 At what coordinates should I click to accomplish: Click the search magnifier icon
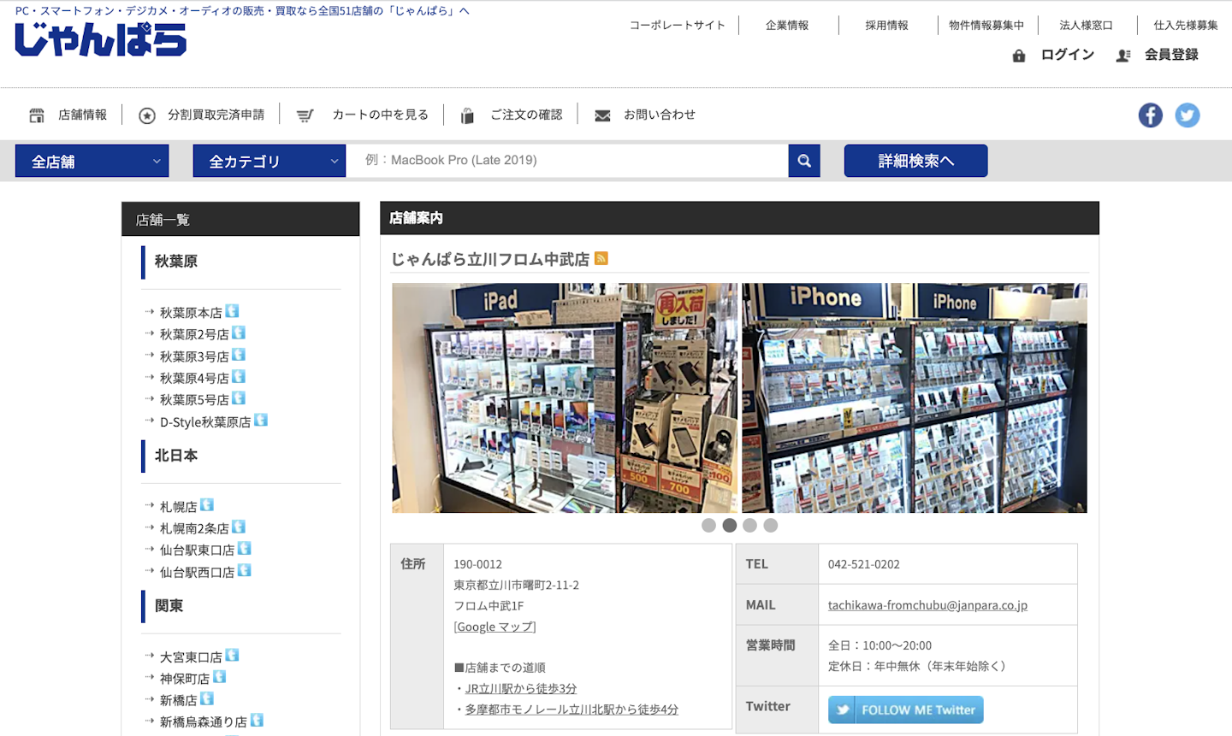point(803,161)
